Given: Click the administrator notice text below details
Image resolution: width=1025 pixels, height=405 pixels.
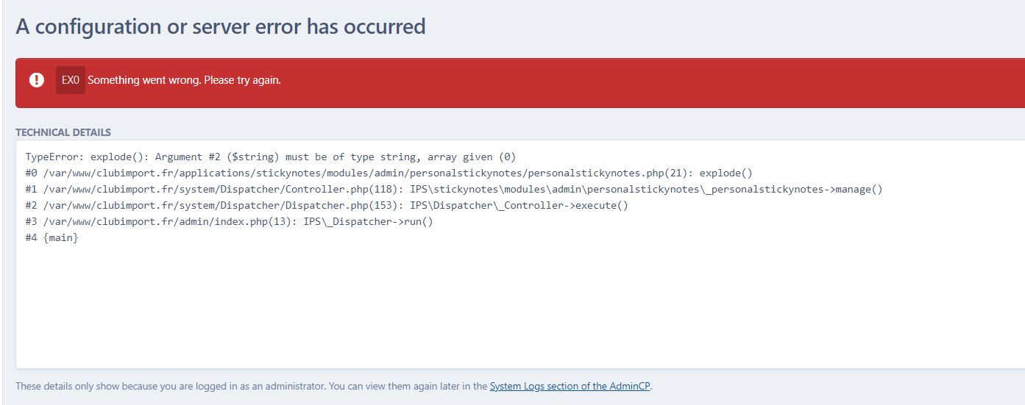Looking at the screenshot, I should tap(333, 386).
